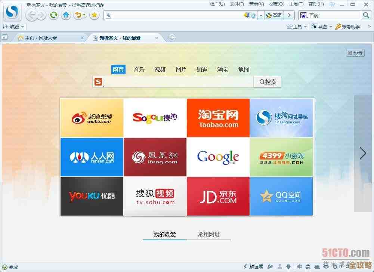The image size is (374, 272).
Task: Launch the 截图 screenshot tool
Action: [320, 27]
